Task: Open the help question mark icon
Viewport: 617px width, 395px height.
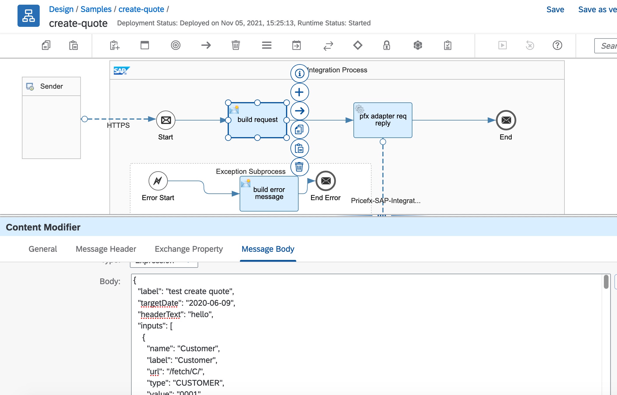Action: tap(557, 46)
